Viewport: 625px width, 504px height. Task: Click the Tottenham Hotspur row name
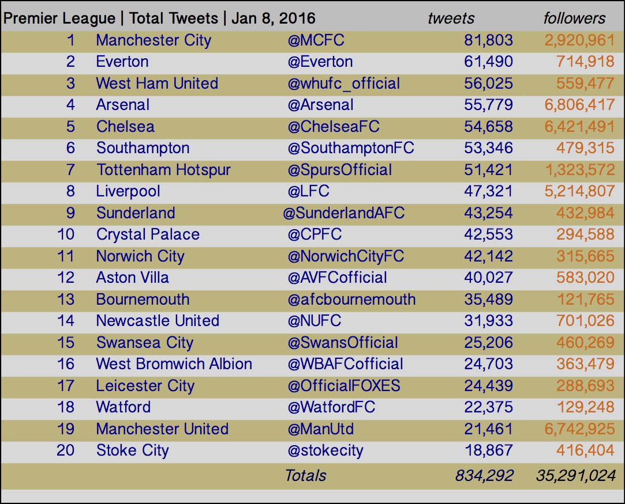tap(163, 170)
